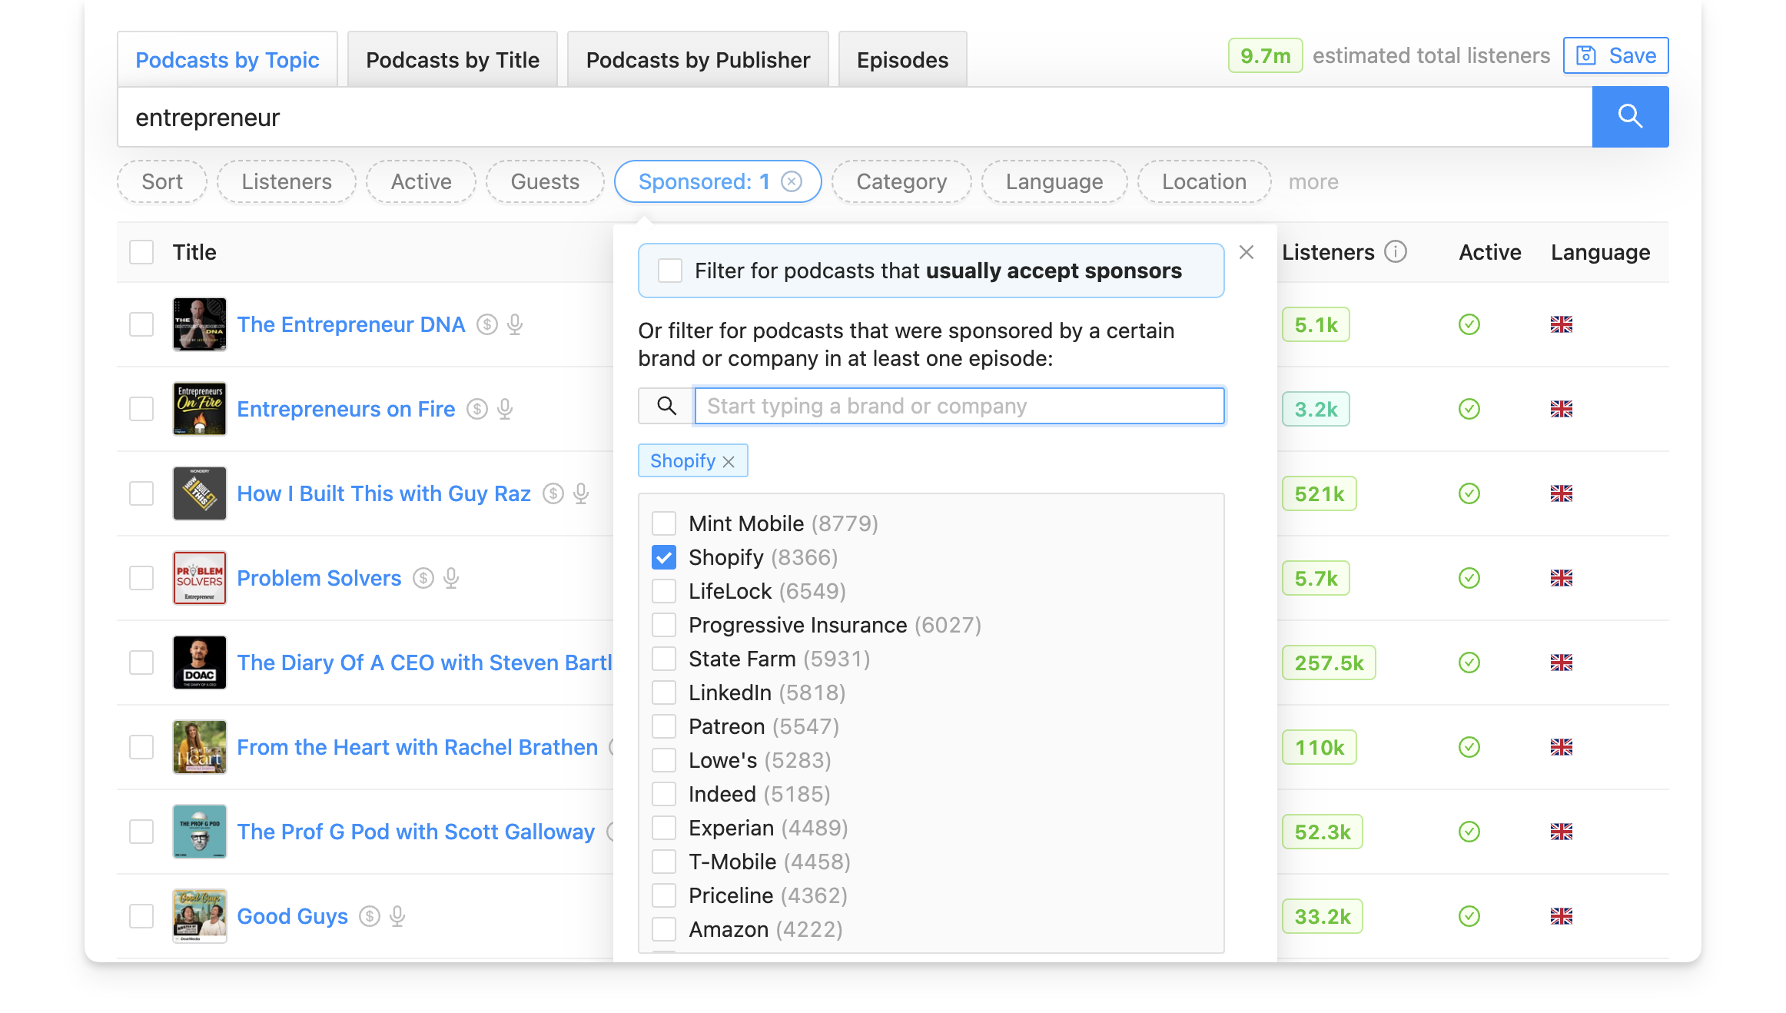Check the State Farm sponsor option
The image size is (1786, 1013).
click(x=664, y=659)
